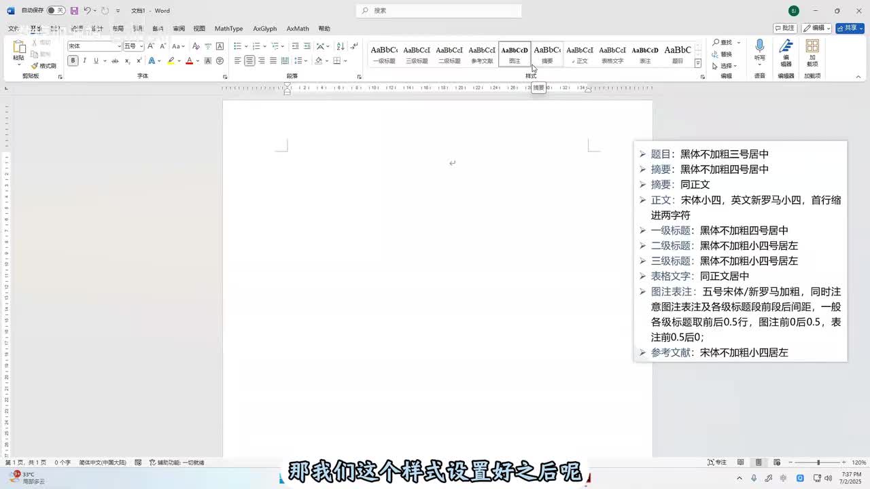Click the Redo icon in the quick access toolbar
The height and width of the screenshot is (489, 870).
[x=105, y=10]
